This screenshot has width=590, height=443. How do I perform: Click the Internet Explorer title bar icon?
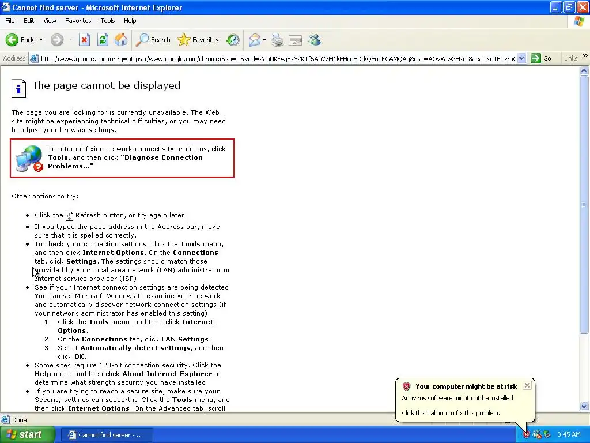(x=5, y=7)
